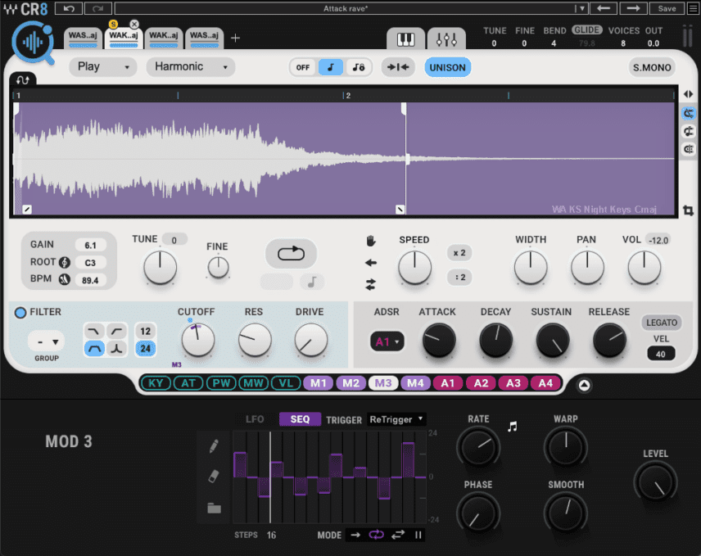Open the waveform envelope tab icon

[23, 79]
